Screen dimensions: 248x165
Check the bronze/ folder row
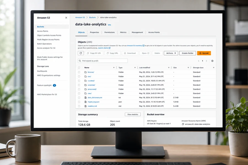(79, 72)
